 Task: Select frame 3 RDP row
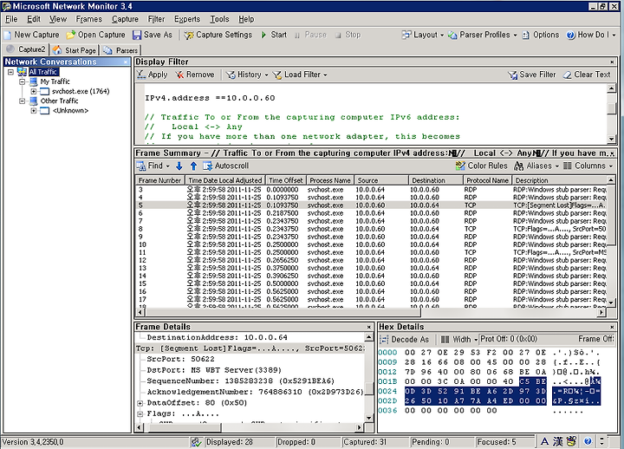(x=371, y=190)
